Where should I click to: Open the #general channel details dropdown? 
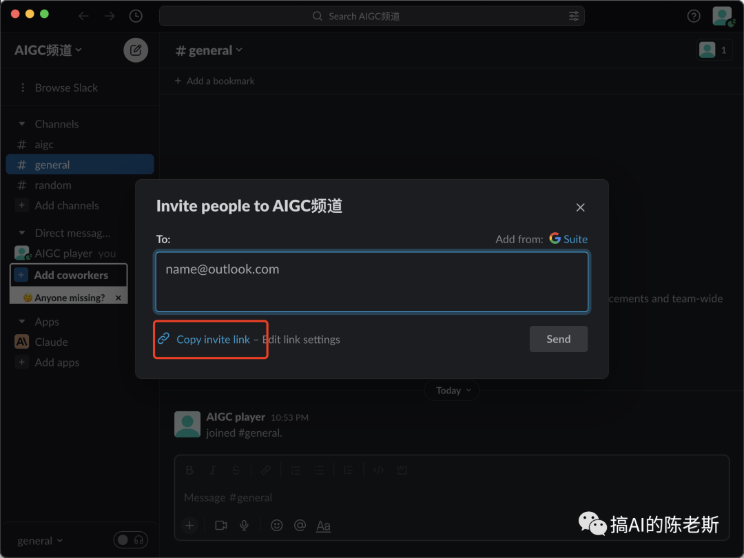coord(209,50)
